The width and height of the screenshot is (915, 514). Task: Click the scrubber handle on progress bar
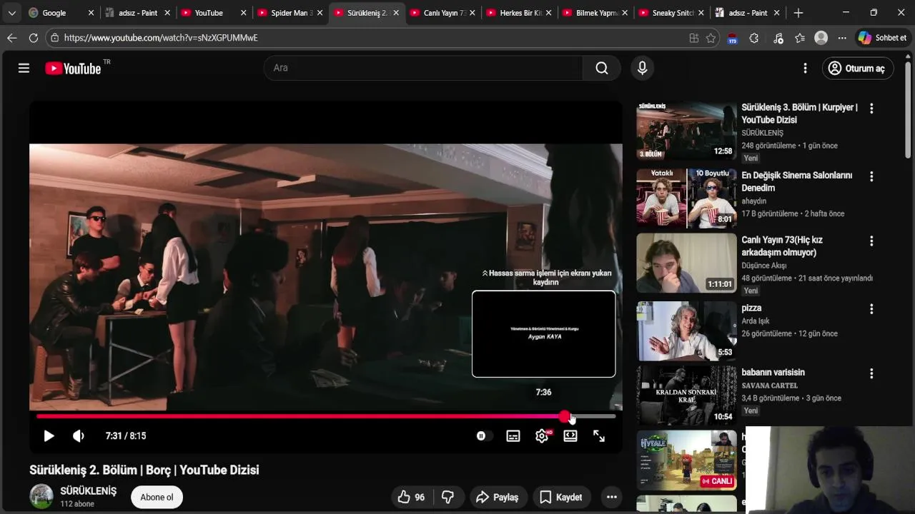point(565,416)
